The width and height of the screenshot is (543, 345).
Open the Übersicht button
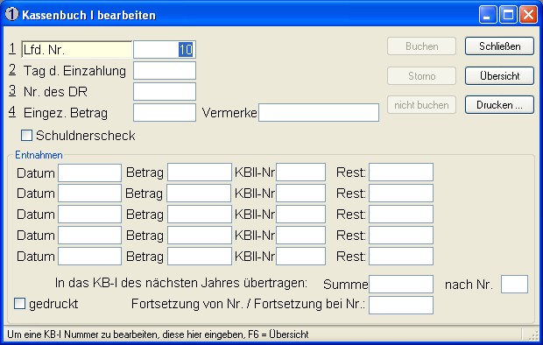(499, 75)
